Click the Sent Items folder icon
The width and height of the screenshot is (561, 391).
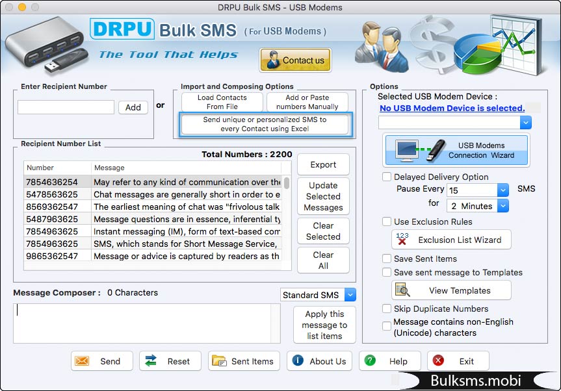[219, 361]
